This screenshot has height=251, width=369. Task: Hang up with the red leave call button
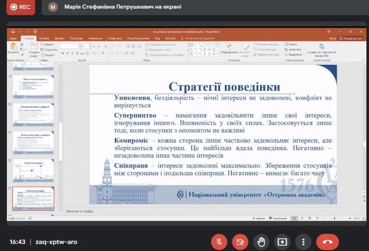[327, 242]
